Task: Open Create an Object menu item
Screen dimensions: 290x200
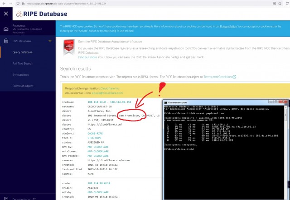Action: 23,86
